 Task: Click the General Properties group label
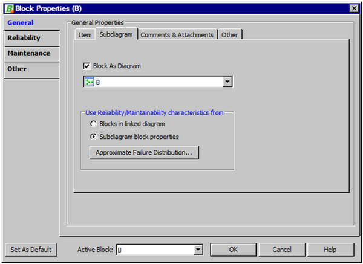(97, 23)
